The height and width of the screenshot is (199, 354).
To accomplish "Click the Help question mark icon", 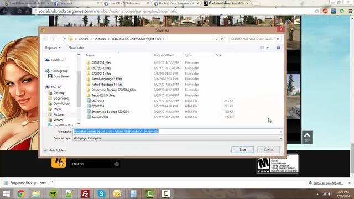I will coord(278,48).
